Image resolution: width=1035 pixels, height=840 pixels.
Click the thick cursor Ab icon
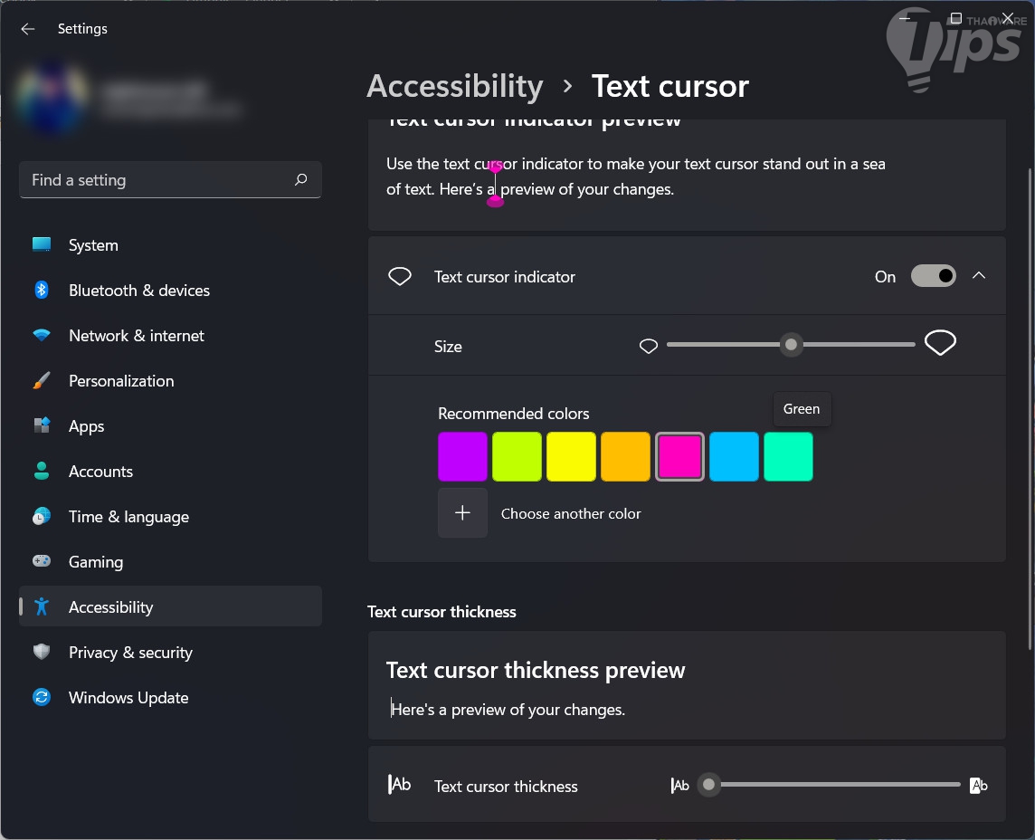pos(978,785)
